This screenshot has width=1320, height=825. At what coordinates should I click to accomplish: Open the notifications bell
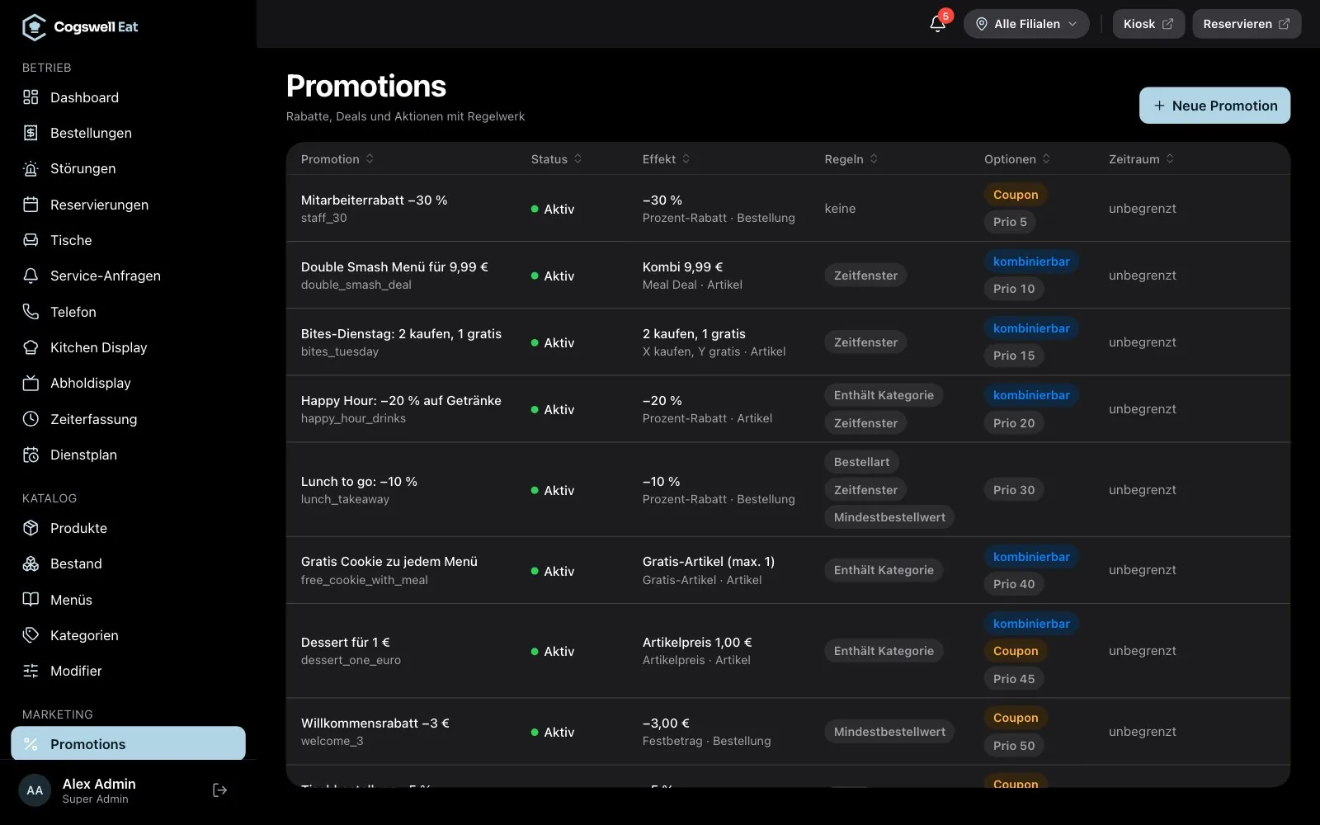click(x=938, y=24)
